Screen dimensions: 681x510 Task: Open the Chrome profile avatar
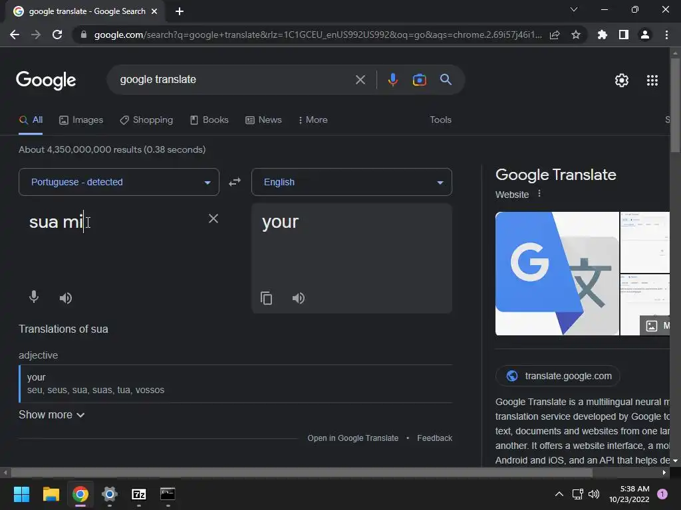click(645, 35)
